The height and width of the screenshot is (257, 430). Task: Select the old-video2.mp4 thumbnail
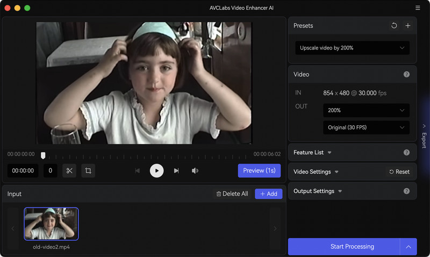coord(51,224)
